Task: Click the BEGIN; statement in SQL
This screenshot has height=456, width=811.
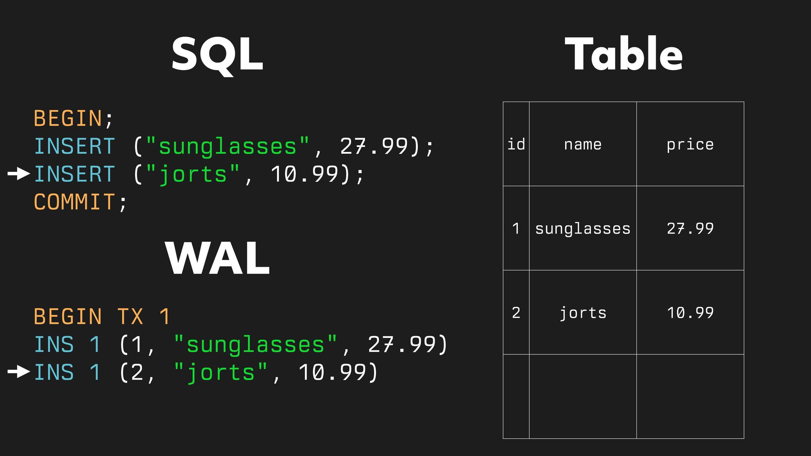Action: coord(73,118)
